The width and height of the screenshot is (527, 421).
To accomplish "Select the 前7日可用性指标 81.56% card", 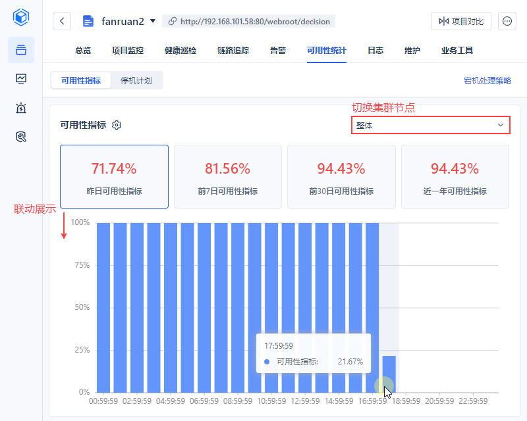I will 228,176.
